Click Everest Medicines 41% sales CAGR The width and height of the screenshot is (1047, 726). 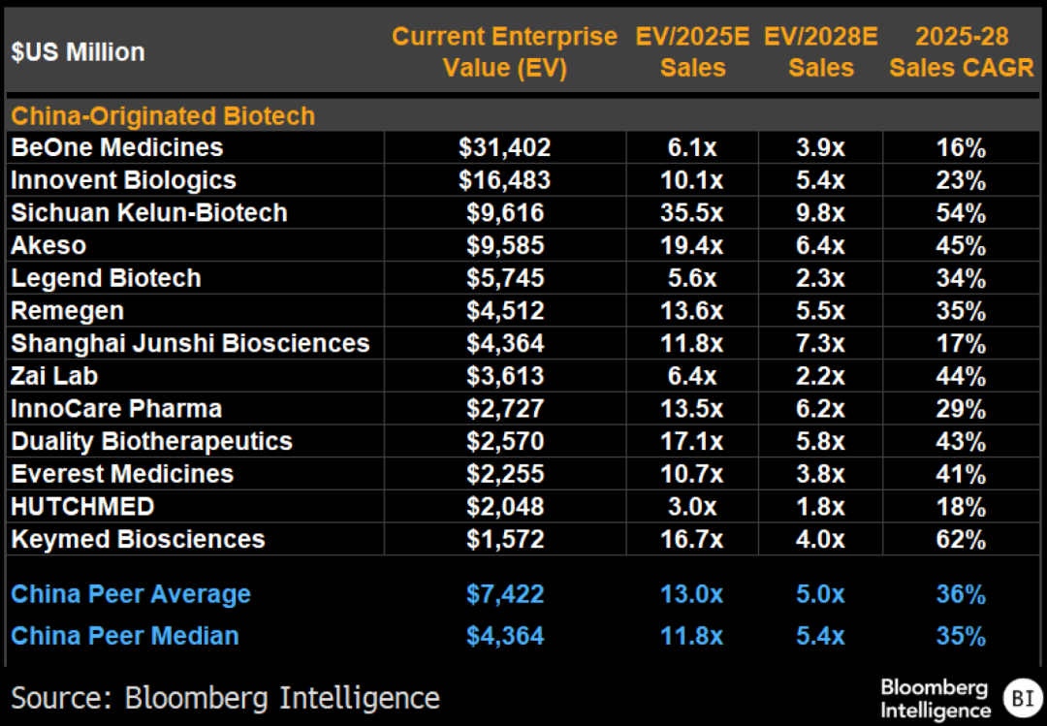coord(961,474)
